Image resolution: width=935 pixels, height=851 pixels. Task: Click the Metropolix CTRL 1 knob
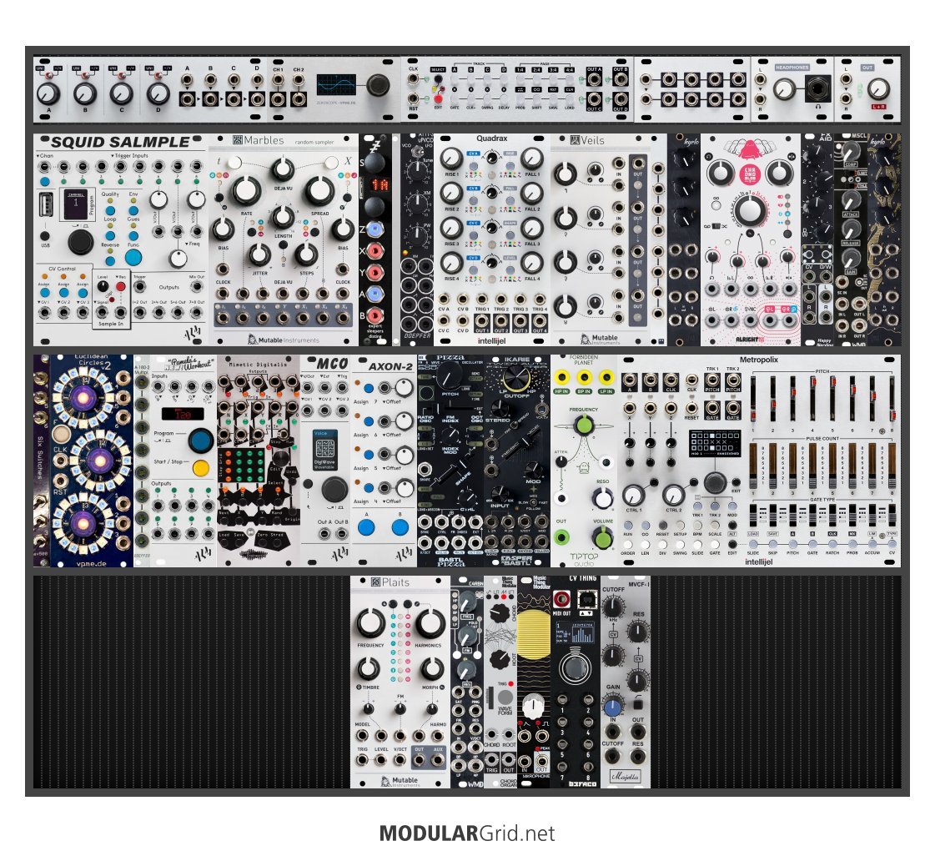633,495
